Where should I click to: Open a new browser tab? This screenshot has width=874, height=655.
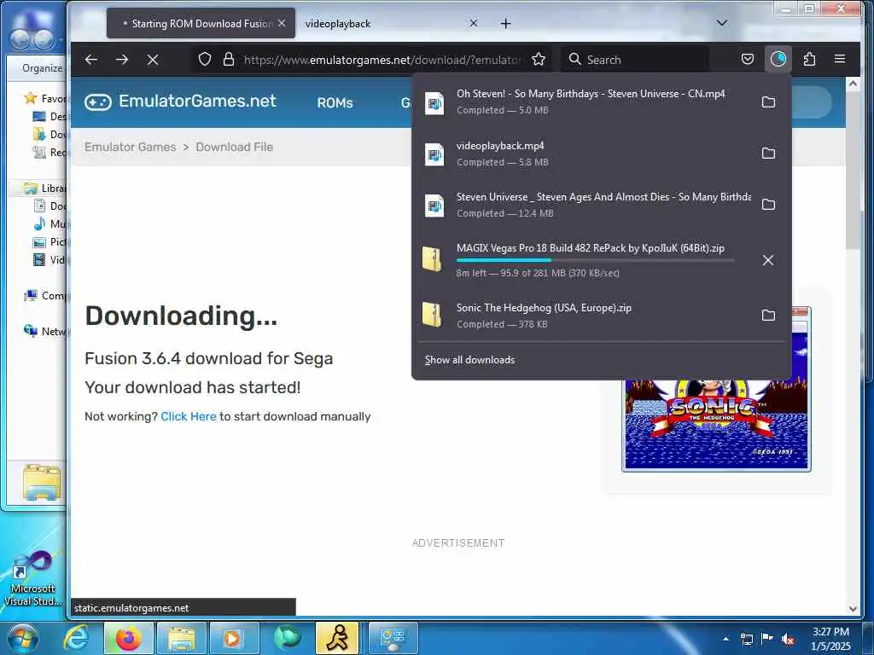[505, 23]
